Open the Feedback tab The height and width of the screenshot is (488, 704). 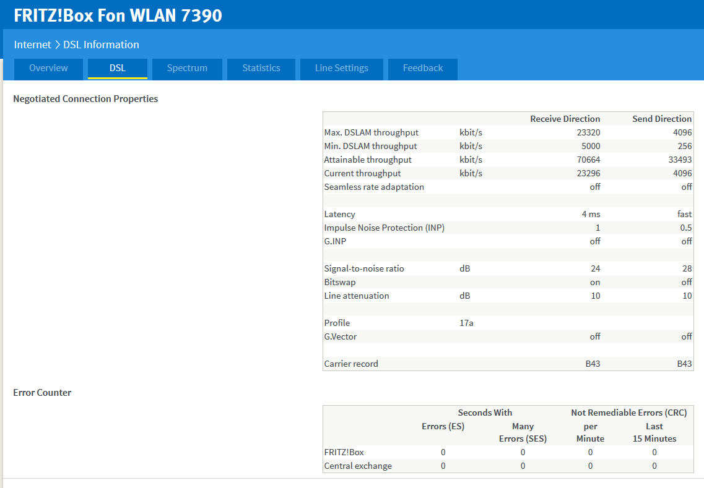coord(423,68)
